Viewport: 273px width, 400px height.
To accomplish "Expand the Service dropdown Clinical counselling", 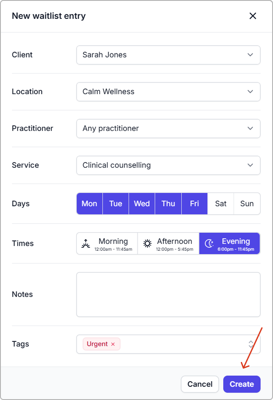I will (x=168, y=165).
